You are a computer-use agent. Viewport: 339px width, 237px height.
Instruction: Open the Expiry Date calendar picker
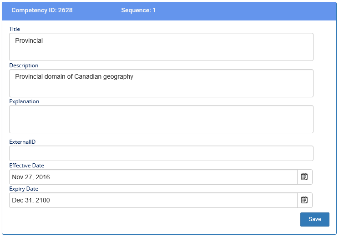304,200
